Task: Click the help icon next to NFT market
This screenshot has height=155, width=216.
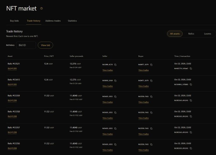Action: click(x=42, y=8)
